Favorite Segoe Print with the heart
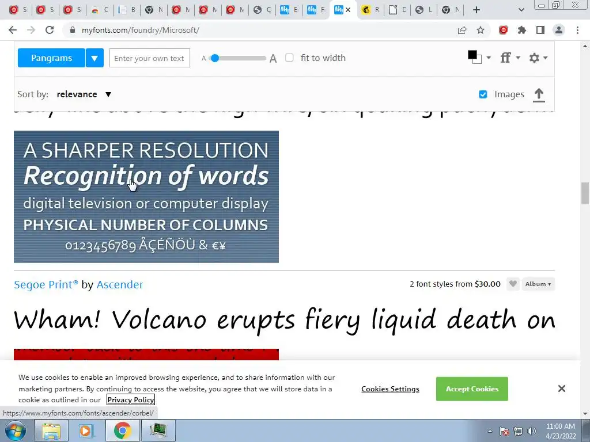The image size is (590, 442). click(512, 284)
